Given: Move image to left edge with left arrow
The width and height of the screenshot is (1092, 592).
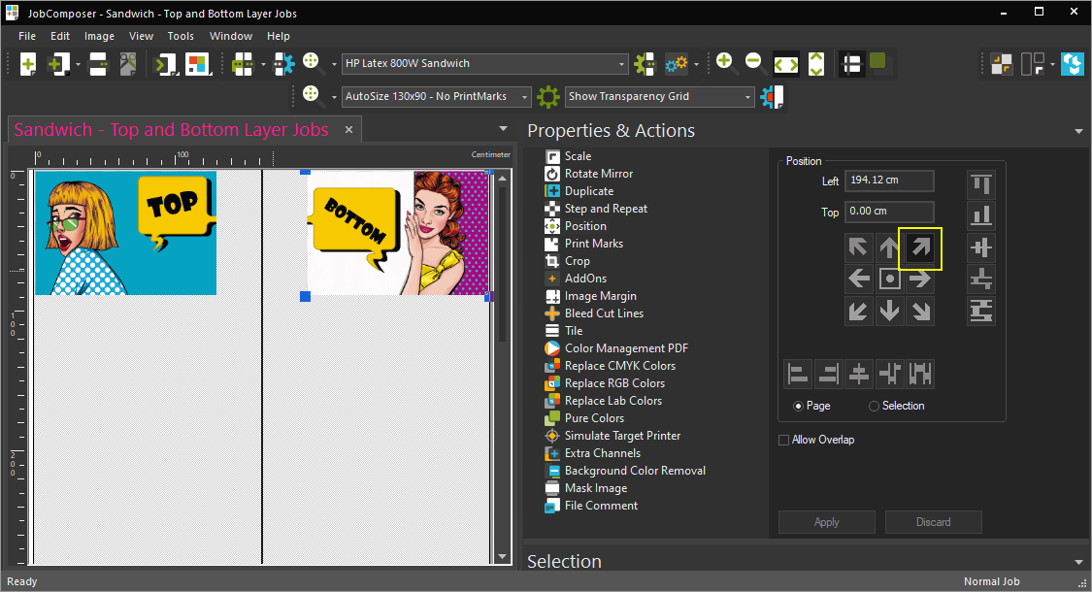Looking at the screenshot, I should point(858,280).
